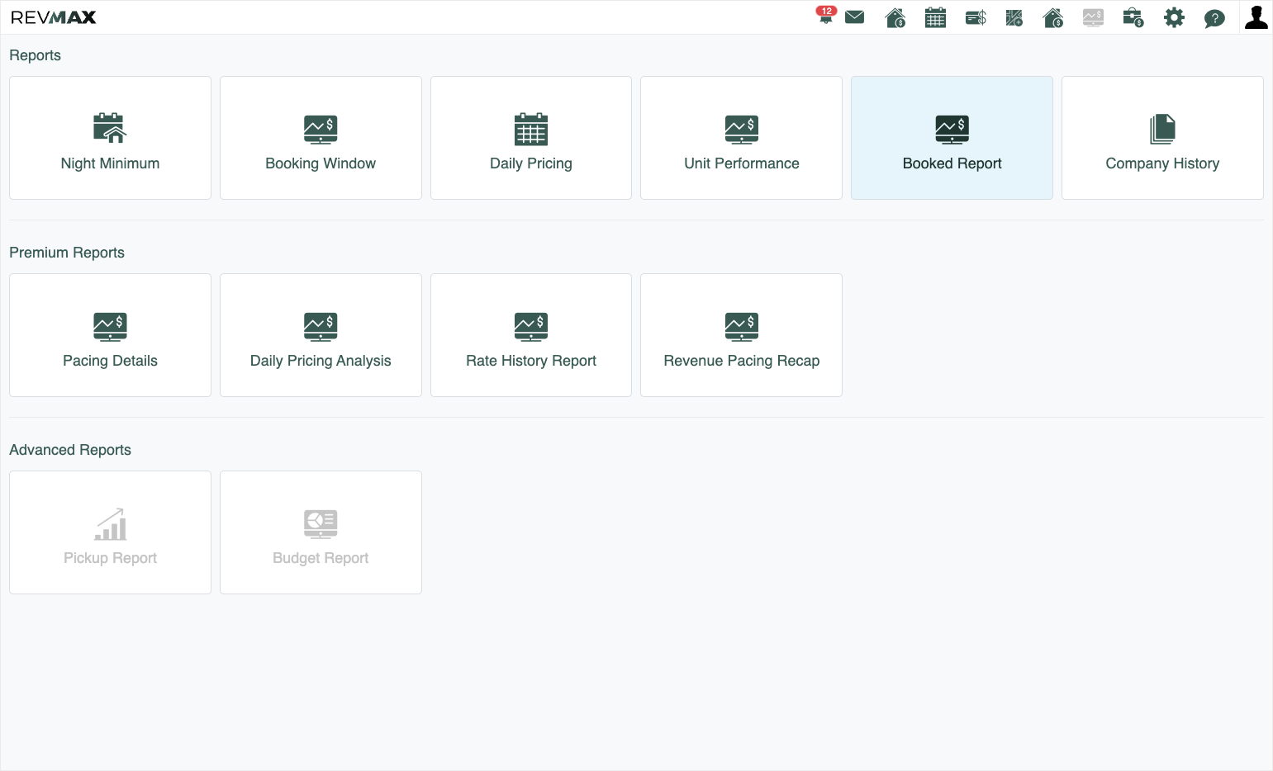Open the Night Minimum report card
Screen dimensions: 1273x771
click(110, 138)
